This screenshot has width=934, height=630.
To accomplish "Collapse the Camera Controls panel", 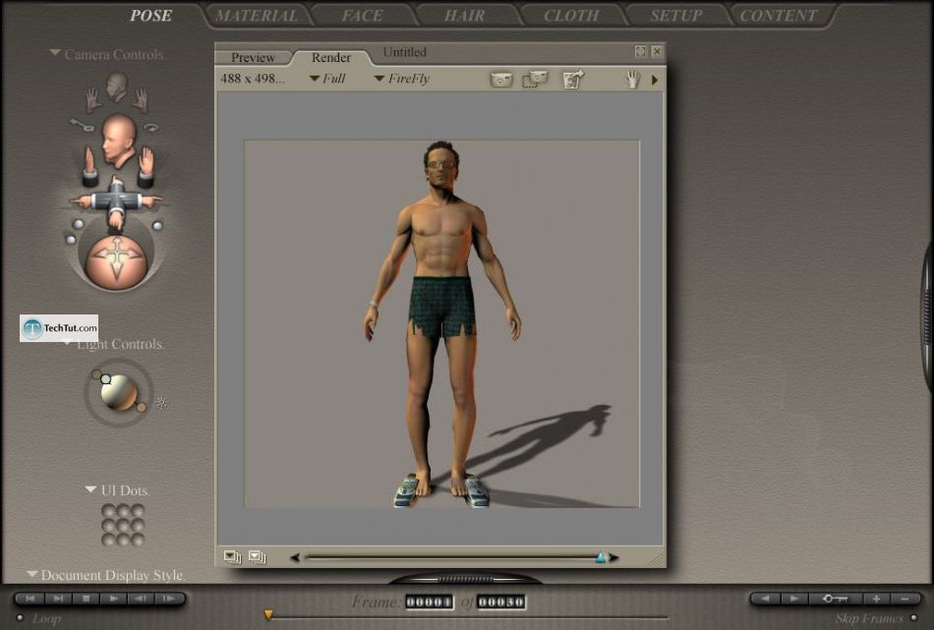I will click(x=55, y=54).
